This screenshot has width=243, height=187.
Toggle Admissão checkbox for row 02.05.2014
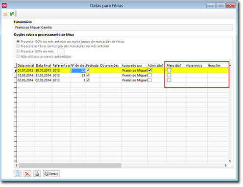[149, 80]
